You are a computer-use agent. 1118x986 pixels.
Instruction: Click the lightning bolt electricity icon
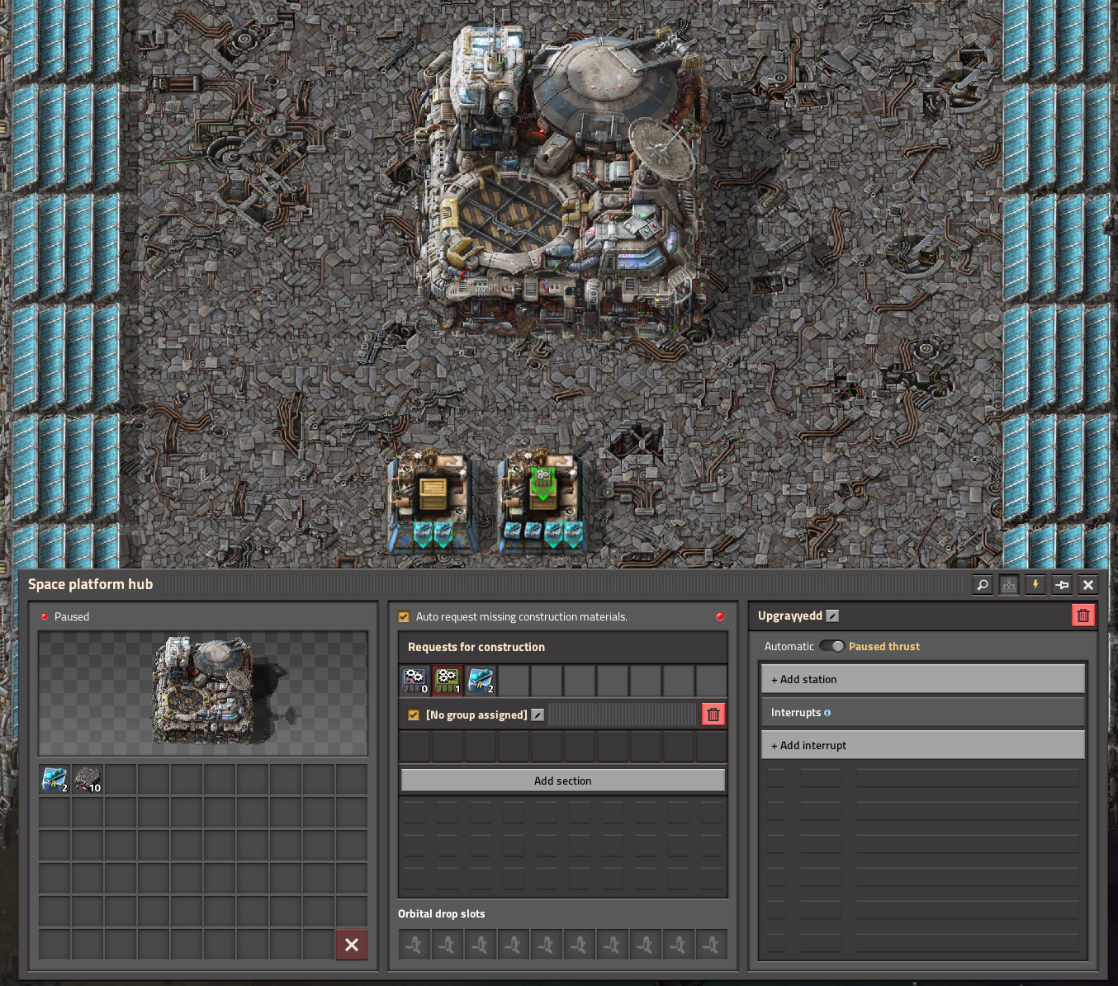click(x=1035, y=585)
